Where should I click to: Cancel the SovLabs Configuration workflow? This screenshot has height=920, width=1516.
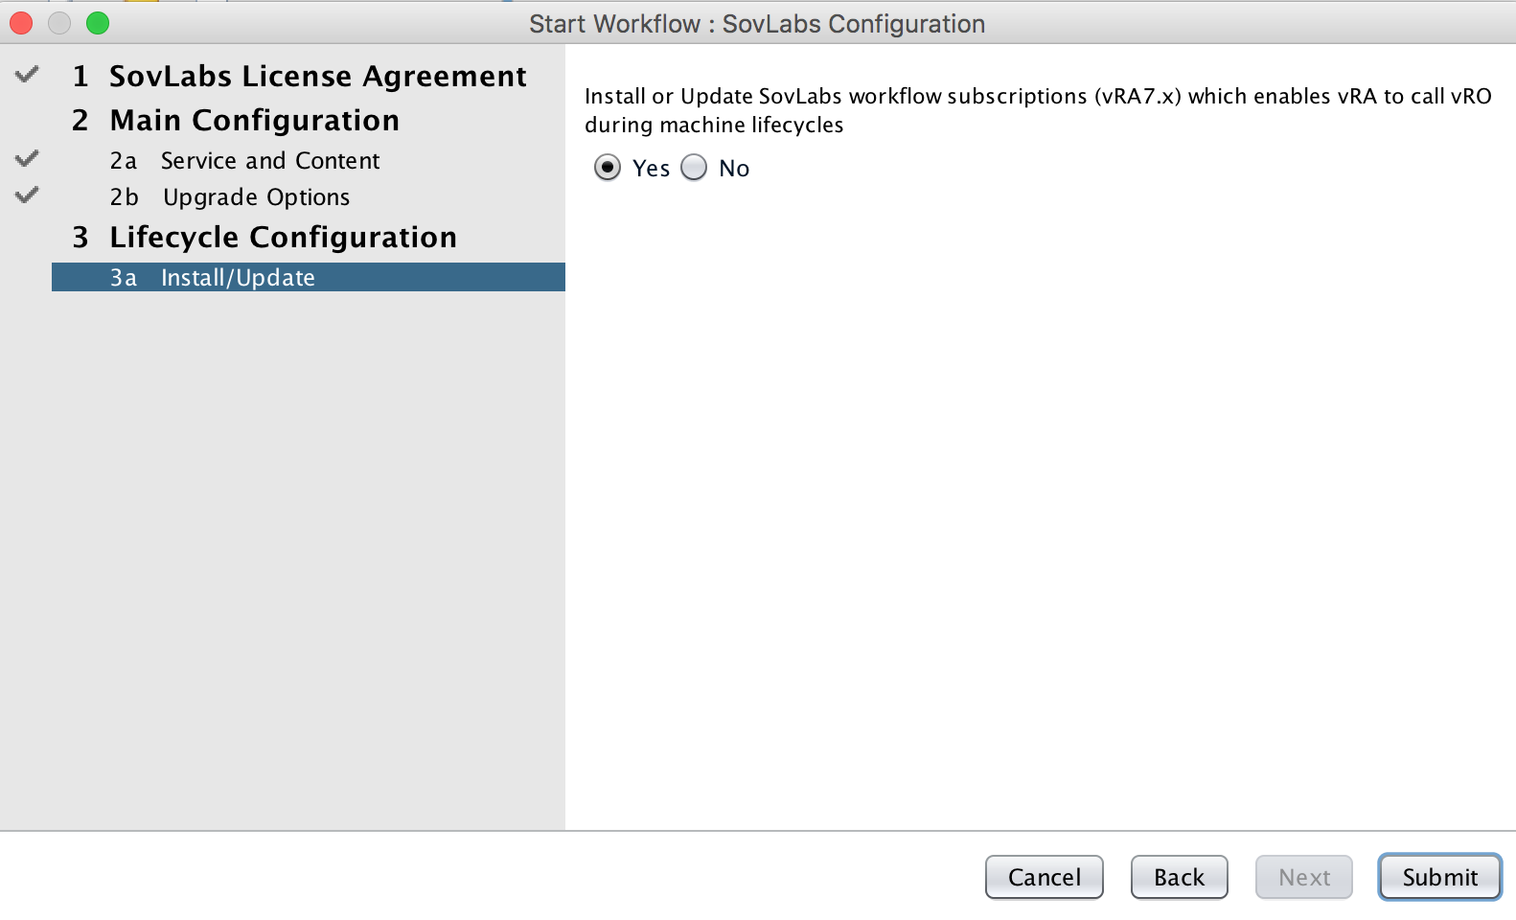(x=1044, y=877)
